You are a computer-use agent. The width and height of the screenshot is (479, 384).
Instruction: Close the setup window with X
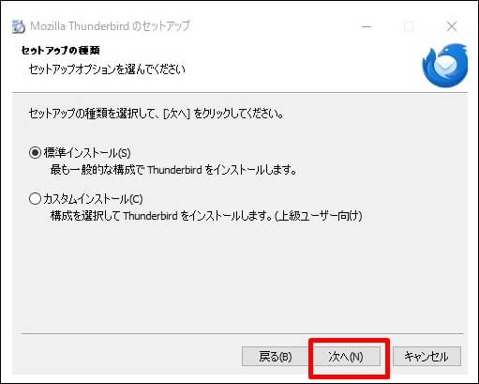click(452, 26)
